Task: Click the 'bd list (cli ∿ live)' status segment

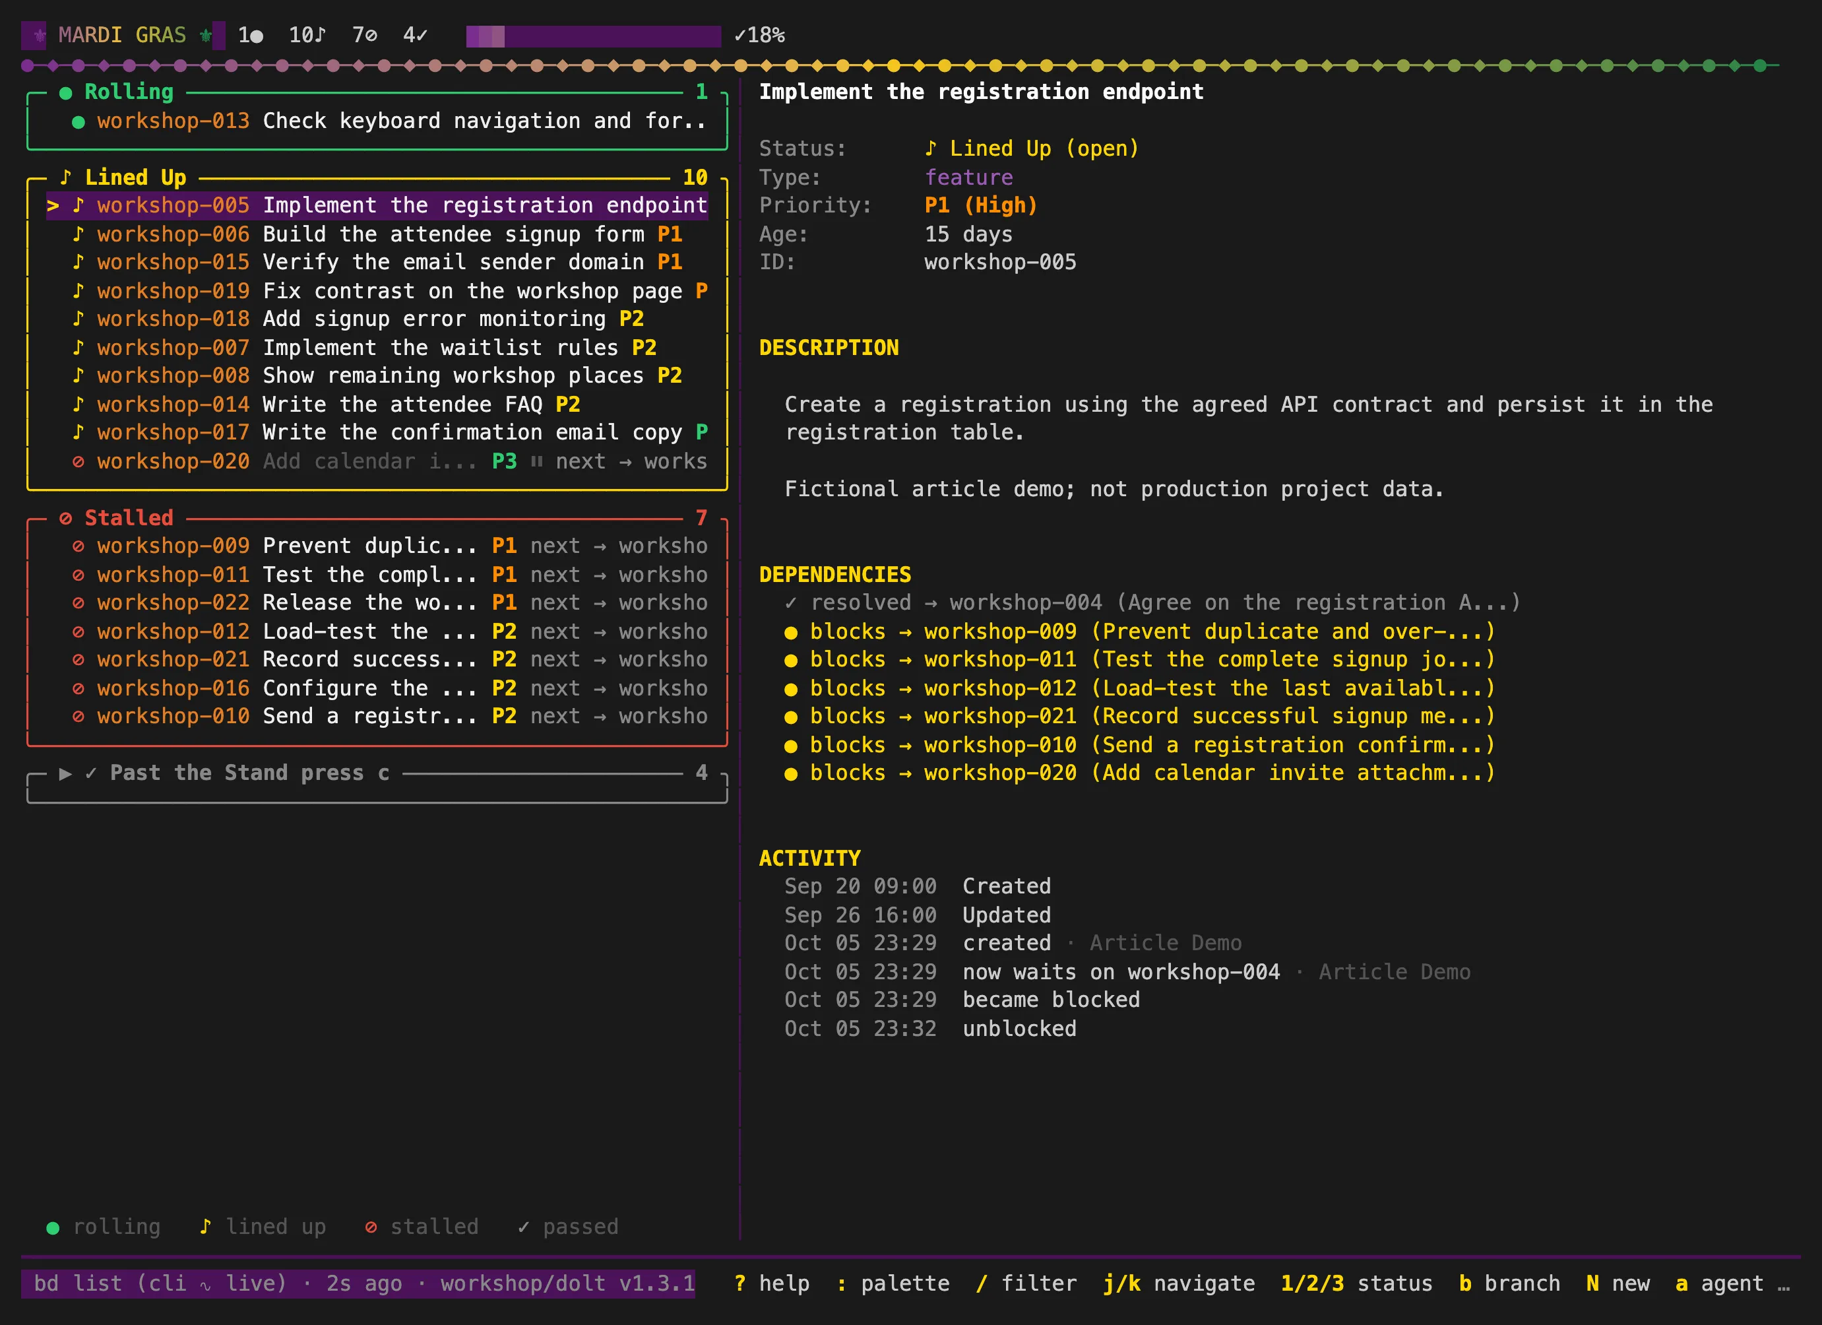Action: [x=160, y=1283]
